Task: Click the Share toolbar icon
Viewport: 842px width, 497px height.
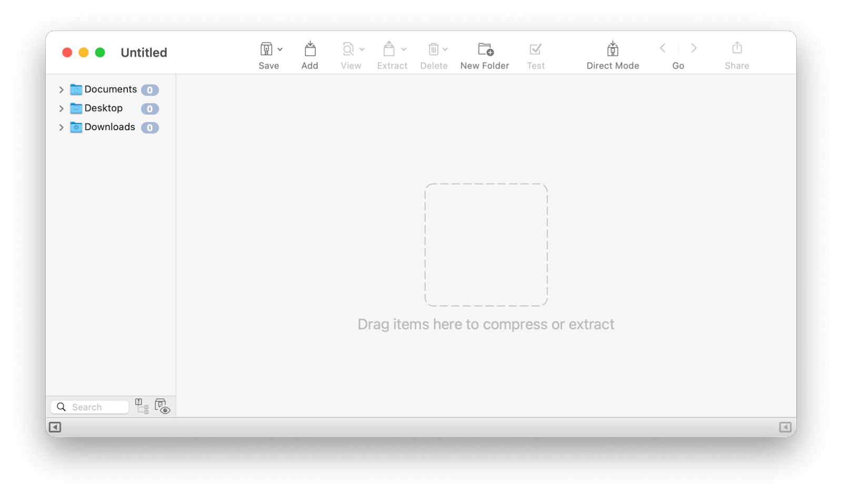Action: coord(737,48)
